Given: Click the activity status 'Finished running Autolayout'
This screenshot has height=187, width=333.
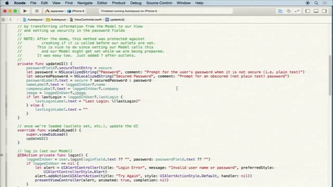Looking at the screenshot, I should point(165,11).
